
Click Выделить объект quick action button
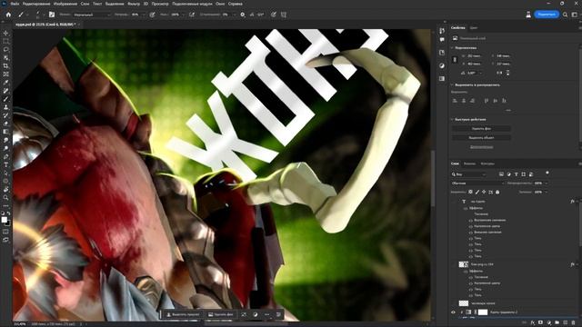click(481, 137)
